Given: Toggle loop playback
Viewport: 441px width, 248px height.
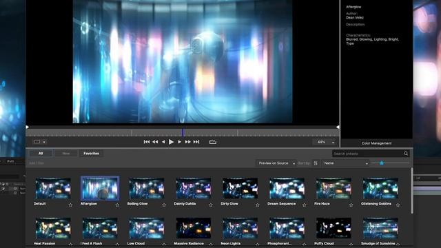Looking at the screenshot, I should tap(213, 142).
